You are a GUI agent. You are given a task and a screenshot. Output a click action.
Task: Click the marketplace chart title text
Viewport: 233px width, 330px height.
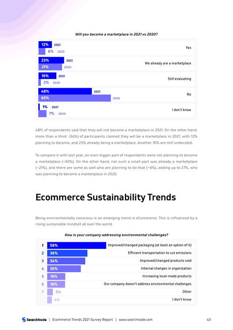click(x=116, y=34)
